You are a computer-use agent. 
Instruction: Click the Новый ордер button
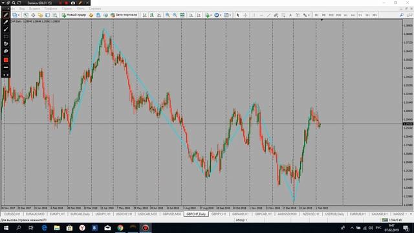point(74,15)
